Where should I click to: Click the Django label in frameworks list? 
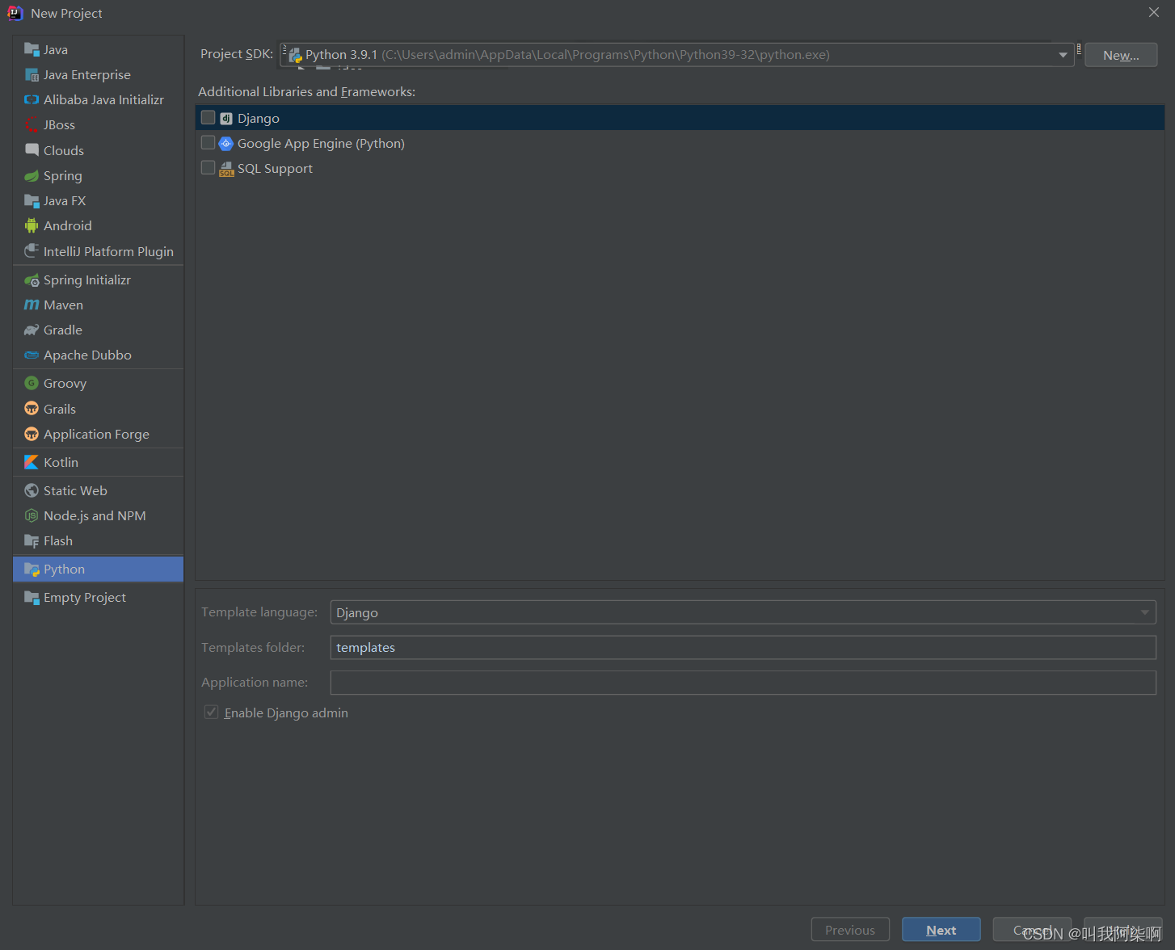point(259,118)
